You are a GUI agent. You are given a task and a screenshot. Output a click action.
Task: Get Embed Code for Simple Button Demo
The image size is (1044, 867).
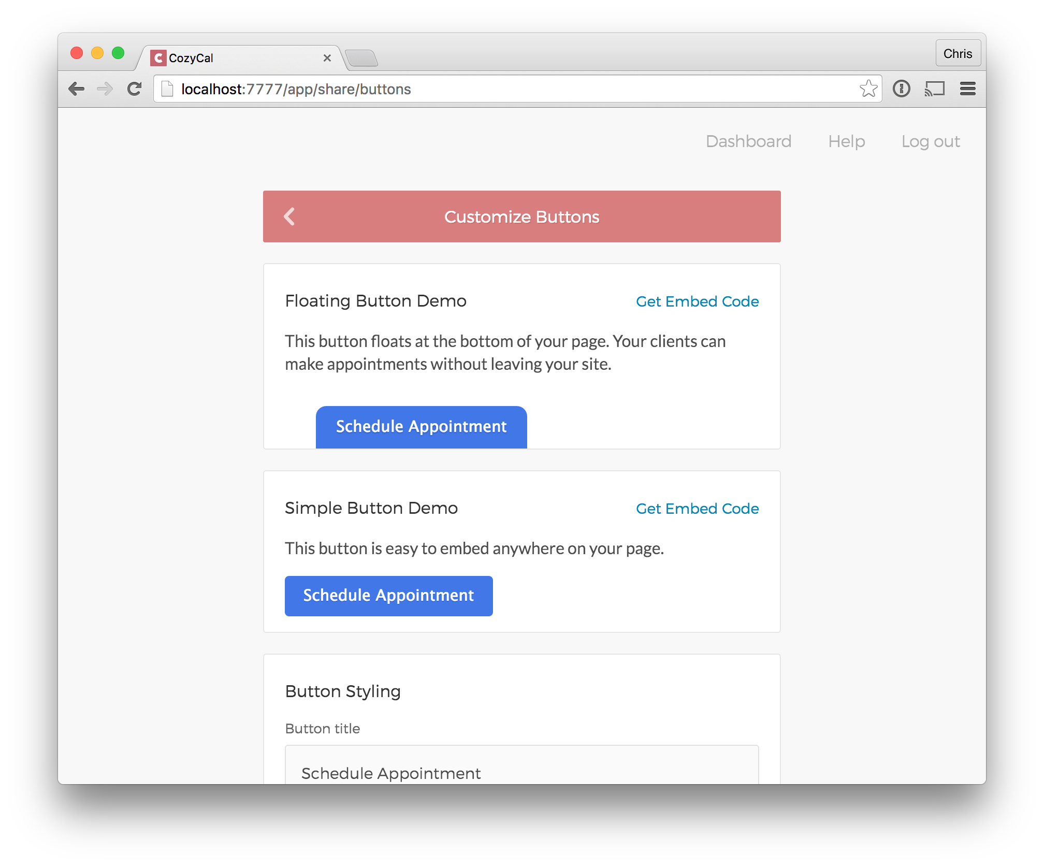click(697, 509)
